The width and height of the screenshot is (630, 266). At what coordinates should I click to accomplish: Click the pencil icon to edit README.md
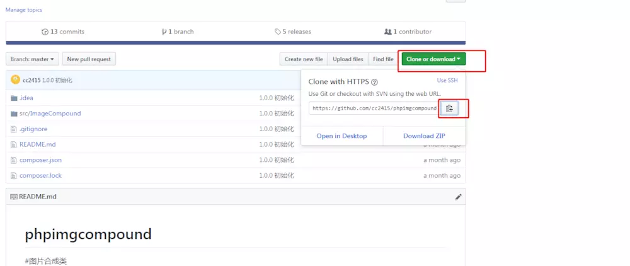pyautogui.click(x=458, y=197)
